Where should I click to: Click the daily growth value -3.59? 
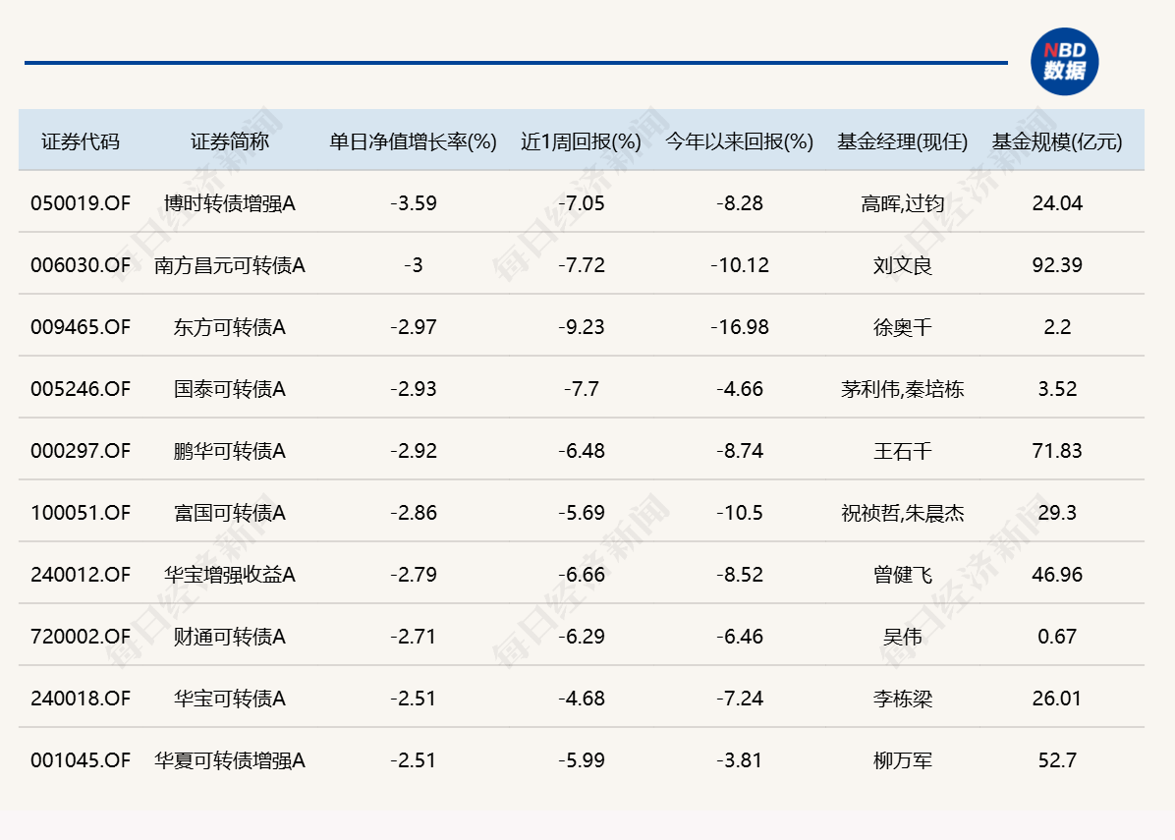point(413,203)
